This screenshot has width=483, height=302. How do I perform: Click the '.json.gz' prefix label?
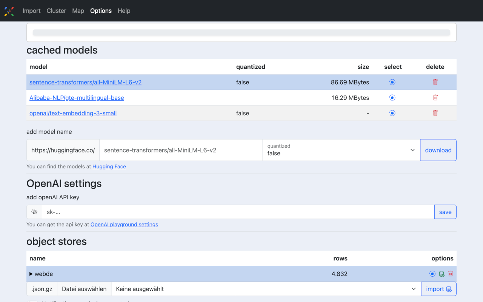42,289
